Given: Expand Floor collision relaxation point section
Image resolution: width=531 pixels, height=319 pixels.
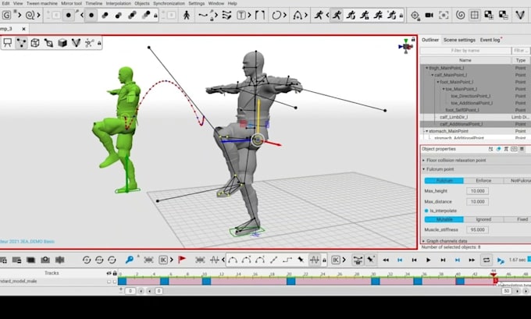Looking at the screenshot, I should (x=423, y=161).
